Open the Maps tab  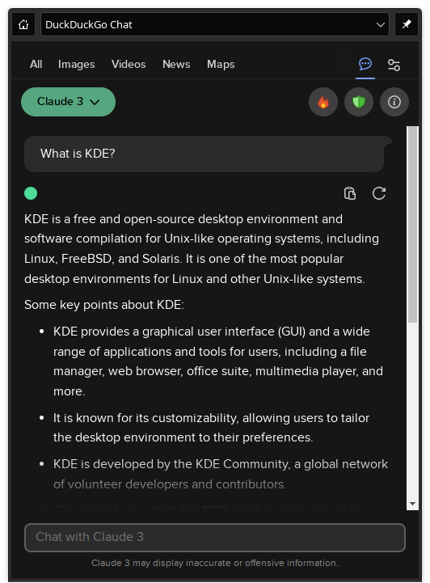[221, 65]
